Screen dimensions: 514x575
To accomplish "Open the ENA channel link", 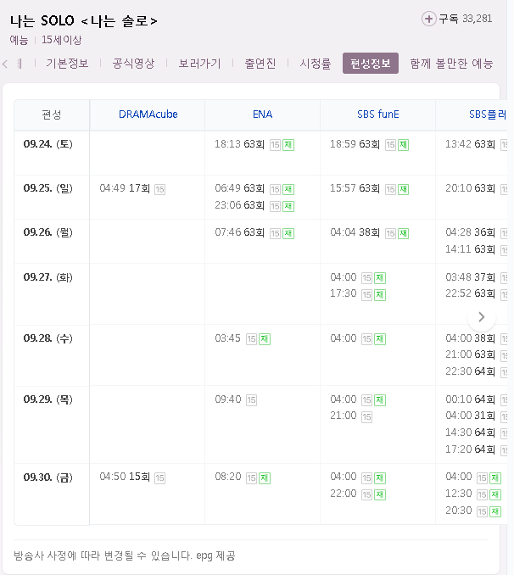I will click(262, 114).
